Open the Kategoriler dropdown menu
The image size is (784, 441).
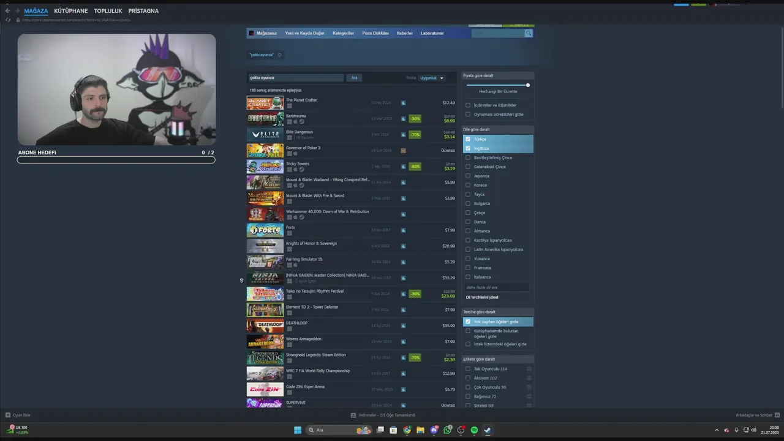[343, 33]
